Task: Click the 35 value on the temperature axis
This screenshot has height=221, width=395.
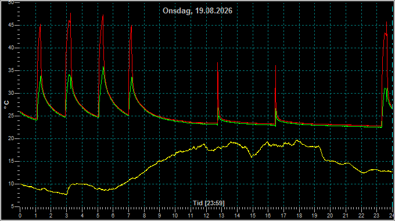Action: (x=11, y=70)
